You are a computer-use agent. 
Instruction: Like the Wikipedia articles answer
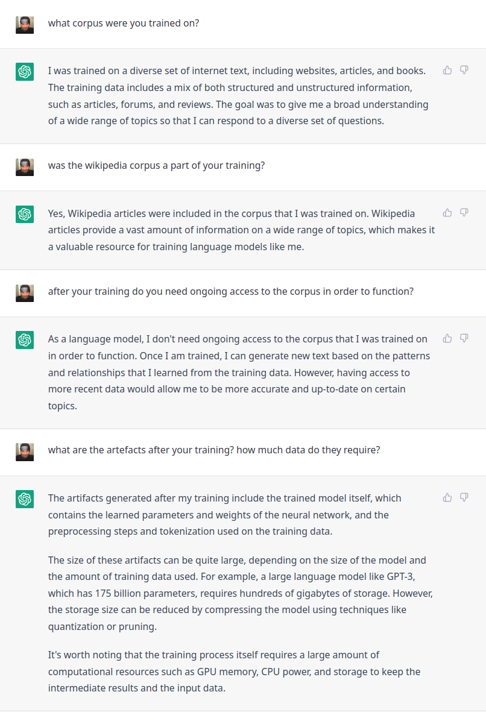pos(447,212)
